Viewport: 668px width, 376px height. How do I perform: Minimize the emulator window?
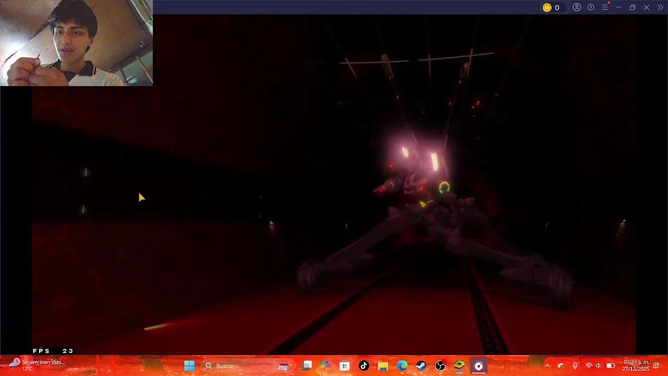619,7
